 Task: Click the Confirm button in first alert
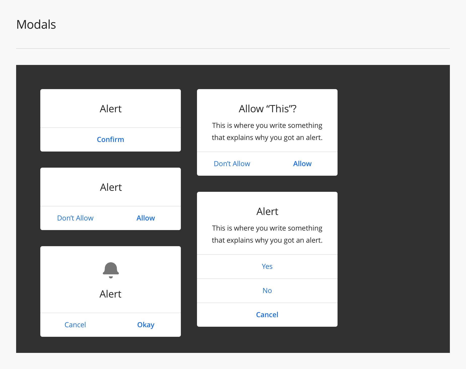(111, 139)
